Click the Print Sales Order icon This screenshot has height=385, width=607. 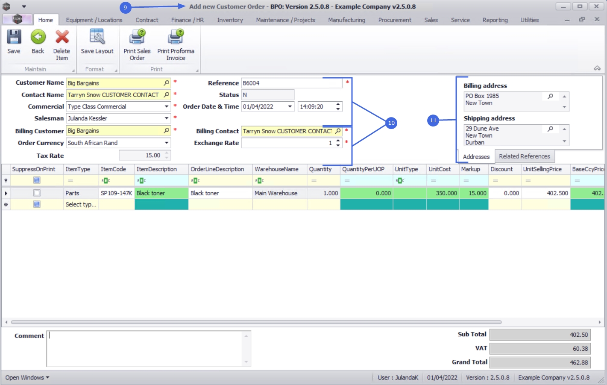pyautogui.click(x=137, y=37)
